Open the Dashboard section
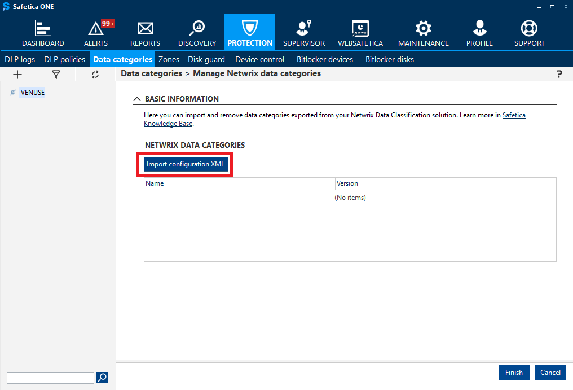This screenshot has height=390, width=573. click(43, 33)
